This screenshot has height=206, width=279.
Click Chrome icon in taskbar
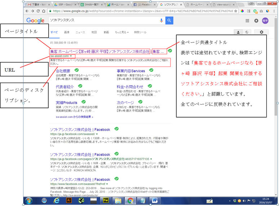pos(130,201)
